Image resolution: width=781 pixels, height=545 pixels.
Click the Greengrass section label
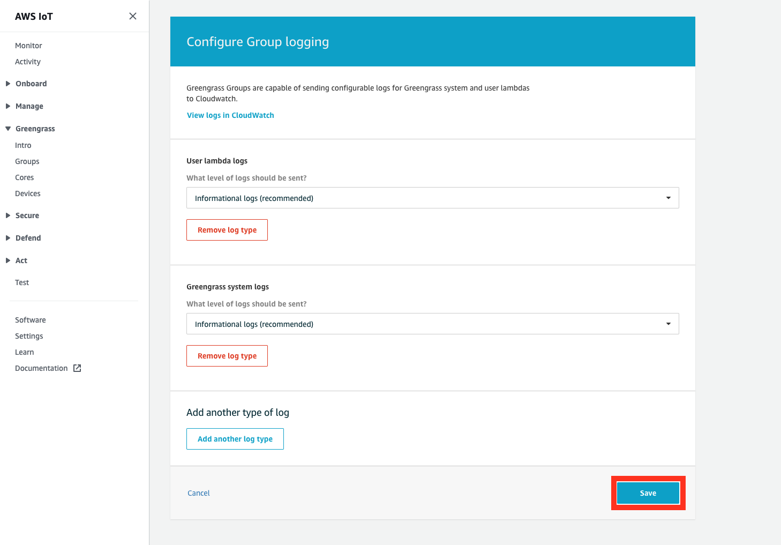(x=35, y=129)
